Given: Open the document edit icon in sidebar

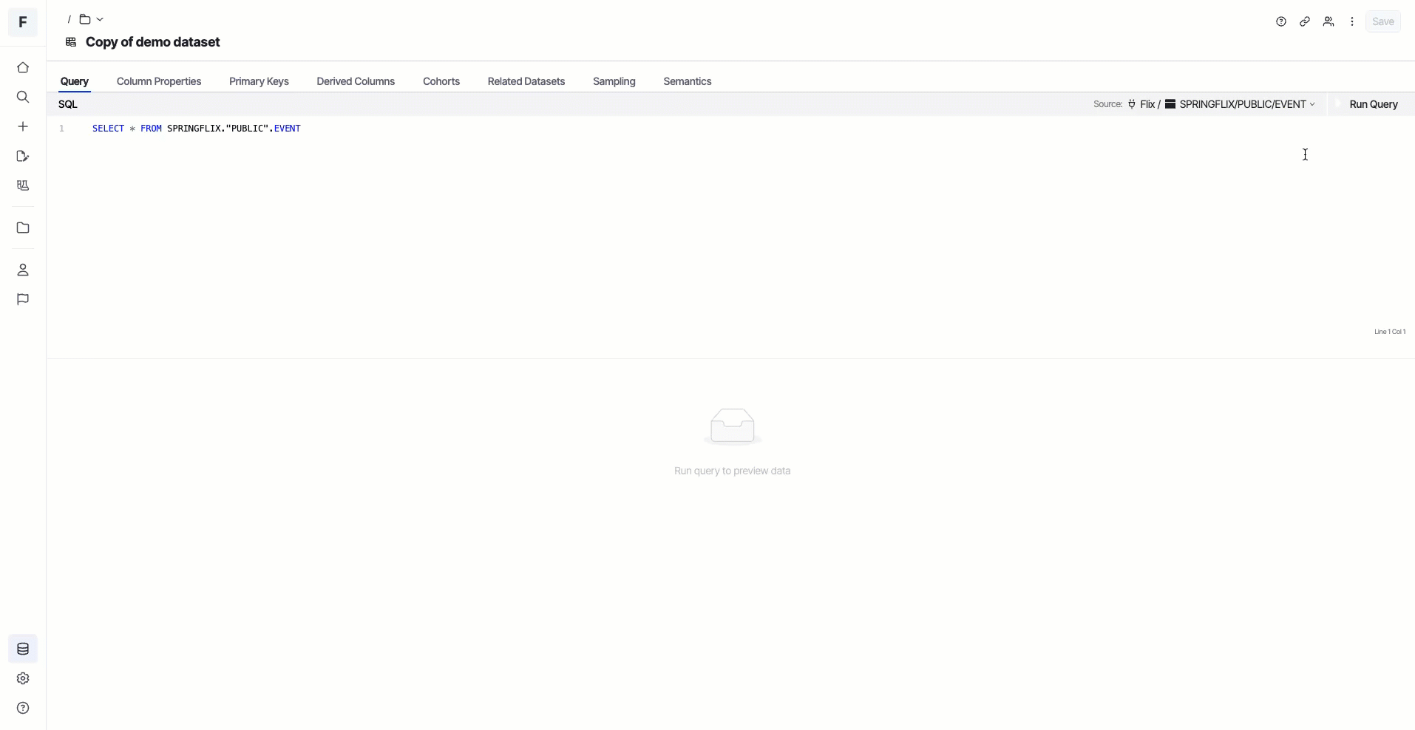Looking at the screenshot, I should coord(23,156).
